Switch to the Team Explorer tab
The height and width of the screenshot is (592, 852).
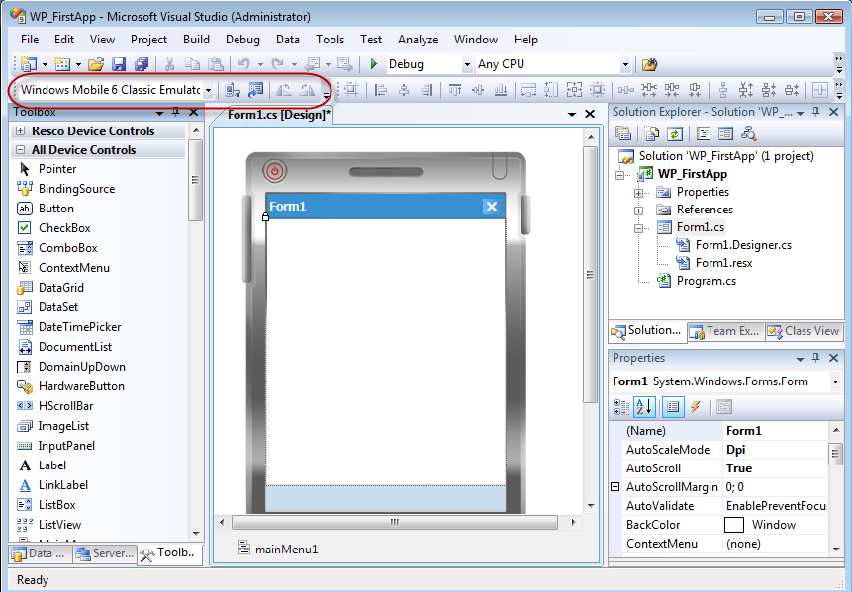tap(724, 331)
